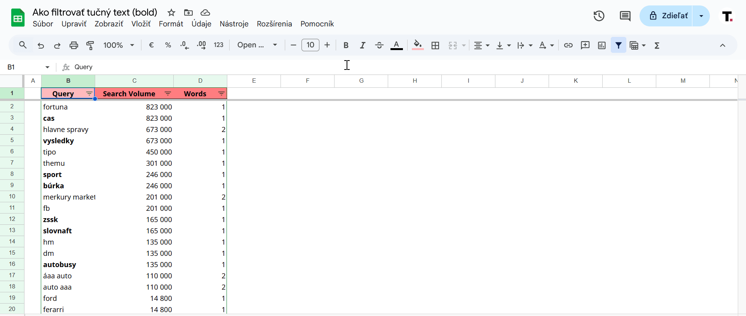
Task: Open the account avatar
Action: coord(727,16)
